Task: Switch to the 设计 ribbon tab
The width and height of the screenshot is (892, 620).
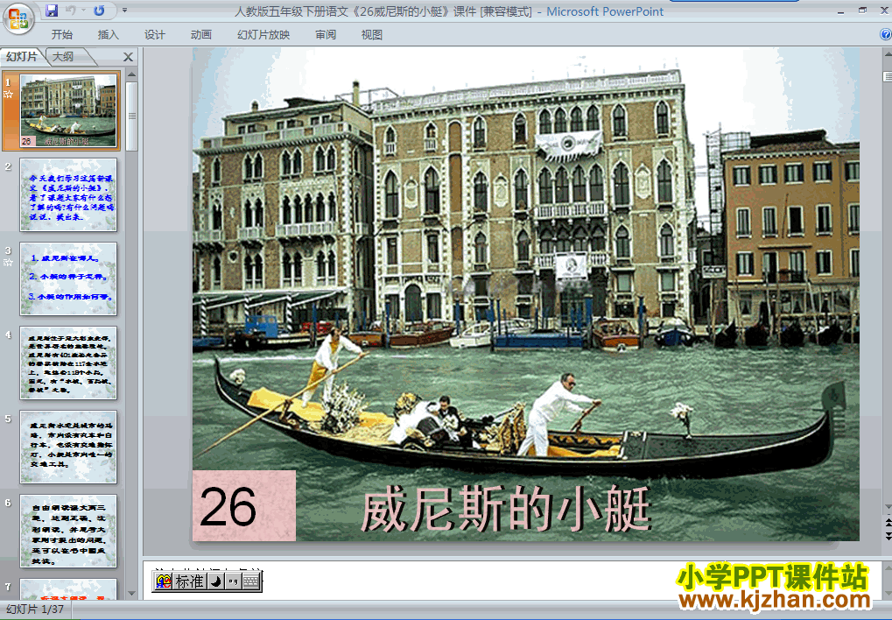Action: point(154,35)
